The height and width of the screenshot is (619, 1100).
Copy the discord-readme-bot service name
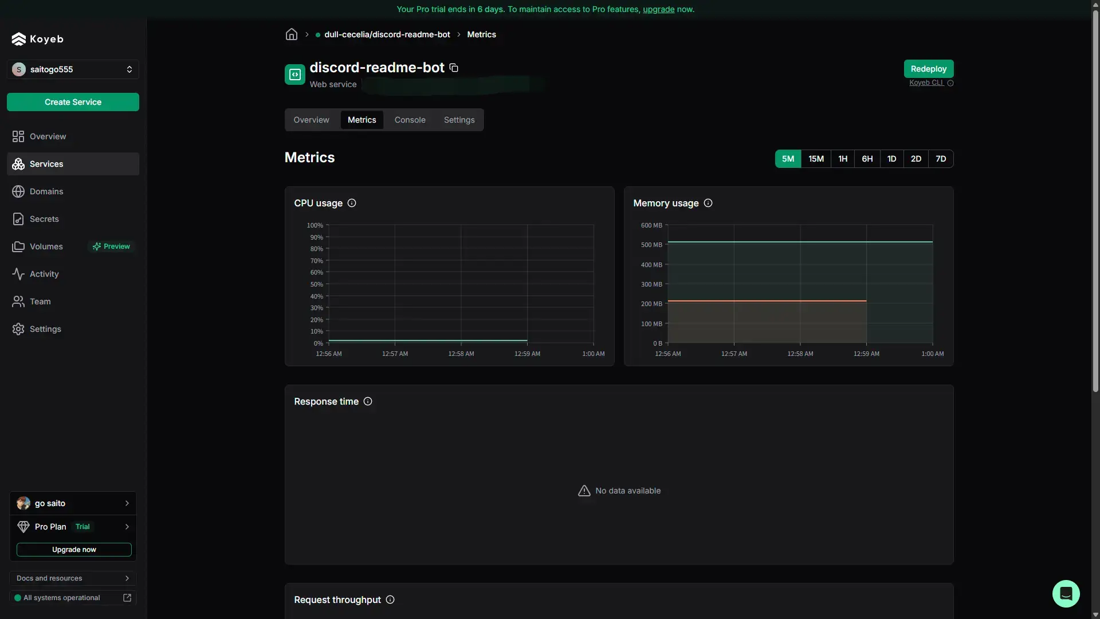tap(454, 68)
